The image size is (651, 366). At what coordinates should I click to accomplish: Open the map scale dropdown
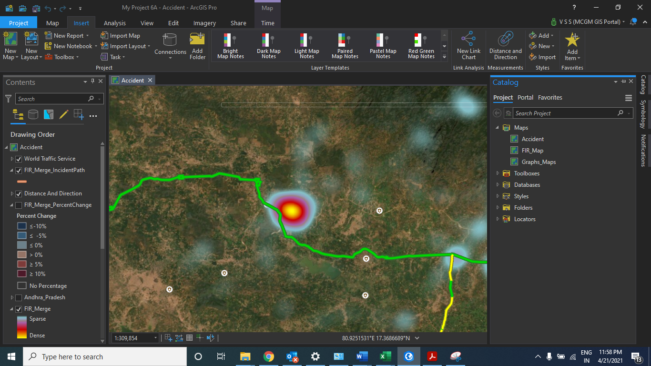(x=155, y=337)
